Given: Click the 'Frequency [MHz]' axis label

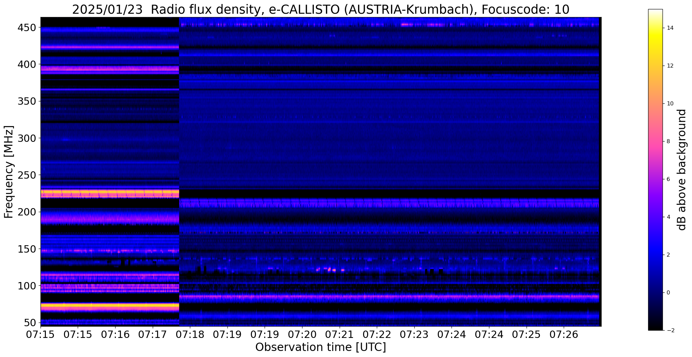Looking at the screenshot, I should (9, 172).
